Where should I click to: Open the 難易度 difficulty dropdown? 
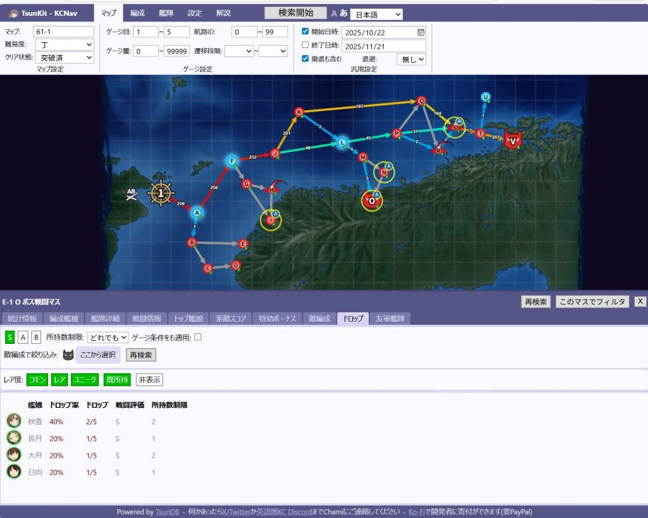[64, 45]
